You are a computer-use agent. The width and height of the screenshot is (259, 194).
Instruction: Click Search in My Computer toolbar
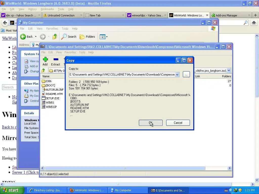69,37
